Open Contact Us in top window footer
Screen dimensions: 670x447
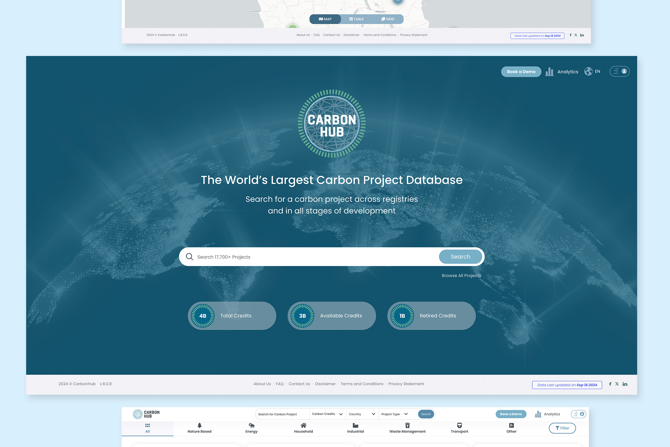(331, 35)
